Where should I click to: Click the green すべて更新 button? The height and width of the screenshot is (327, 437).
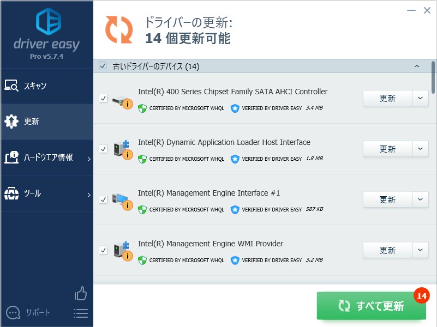tap(371, 306)
